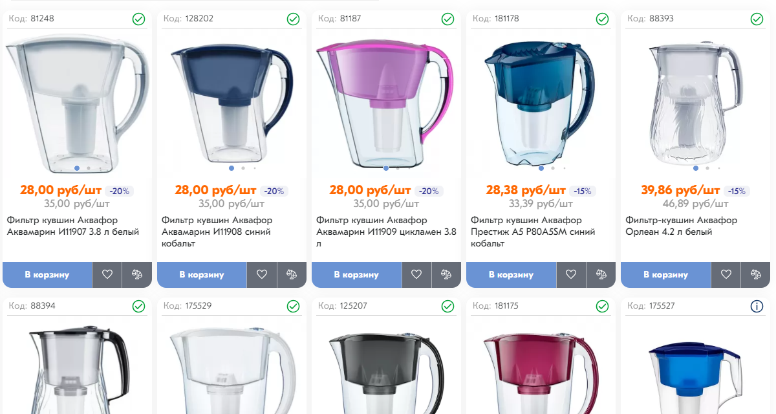Screen dimensions: 776x414
Task: Open Аквамарин И11908 синий кобальт product link
Action: pyautogui.click(x=217, y=232)
